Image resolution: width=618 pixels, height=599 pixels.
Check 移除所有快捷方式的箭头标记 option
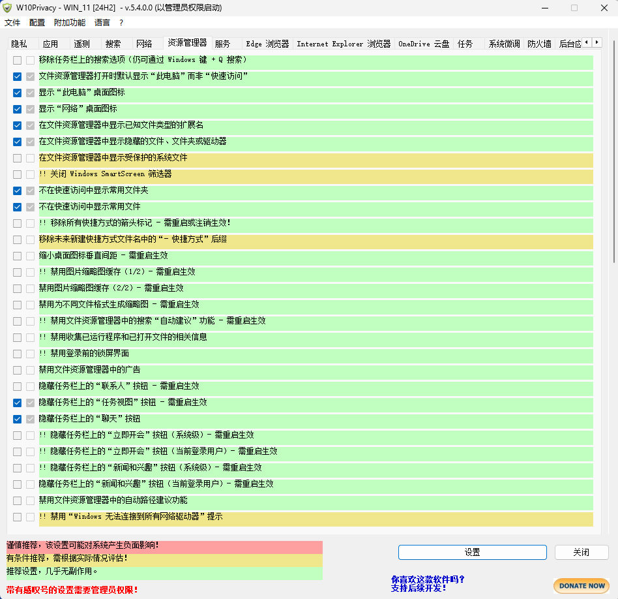click(x=17, y=223)
